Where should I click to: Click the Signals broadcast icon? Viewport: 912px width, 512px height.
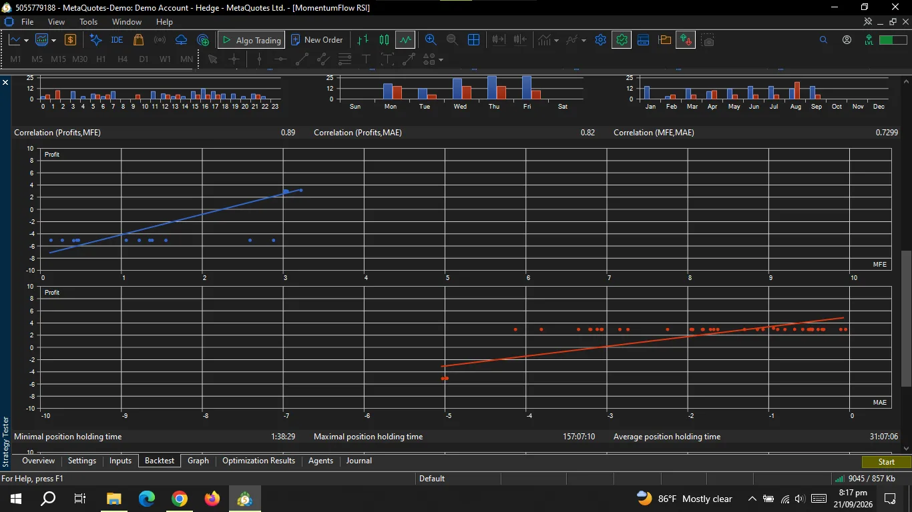(160, 40)
